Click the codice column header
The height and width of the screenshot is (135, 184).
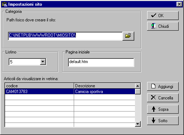pyautogui.click(x=39, y=86)
